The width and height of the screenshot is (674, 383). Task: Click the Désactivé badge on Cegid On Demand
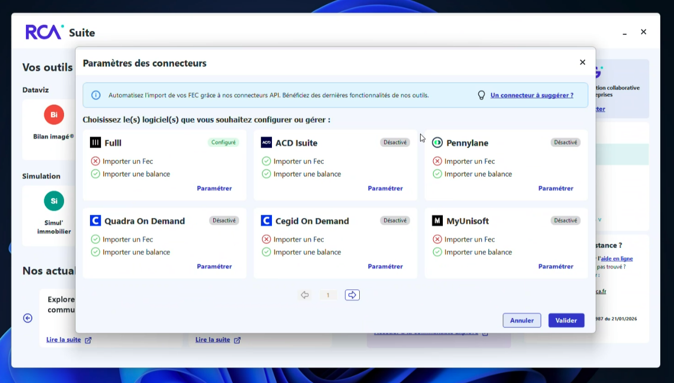coord(395,221)
